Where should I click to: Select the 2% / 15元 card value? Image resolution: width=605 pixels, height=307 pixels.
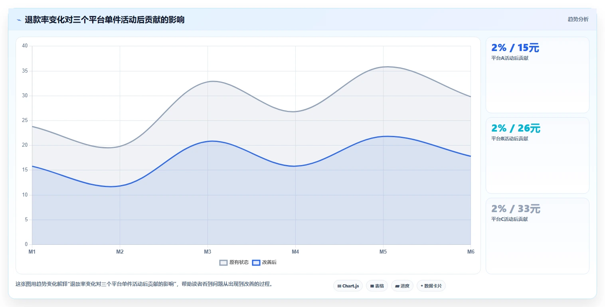[x=515, y=48]
